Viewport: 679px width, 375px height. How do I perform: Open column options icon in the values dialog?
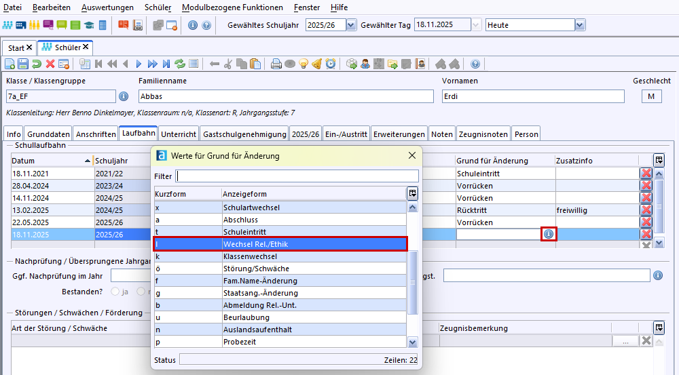pos(412,193)
